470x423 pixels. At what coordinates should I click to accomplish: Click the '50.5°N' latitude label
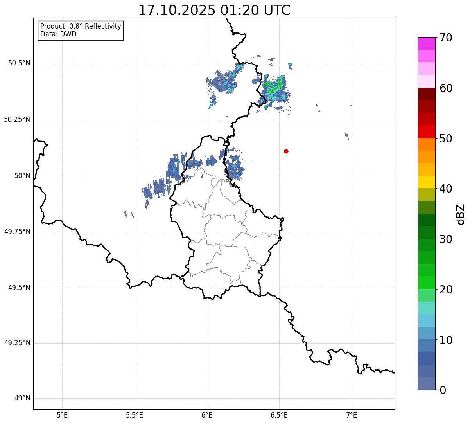click(x=19, y=63)
